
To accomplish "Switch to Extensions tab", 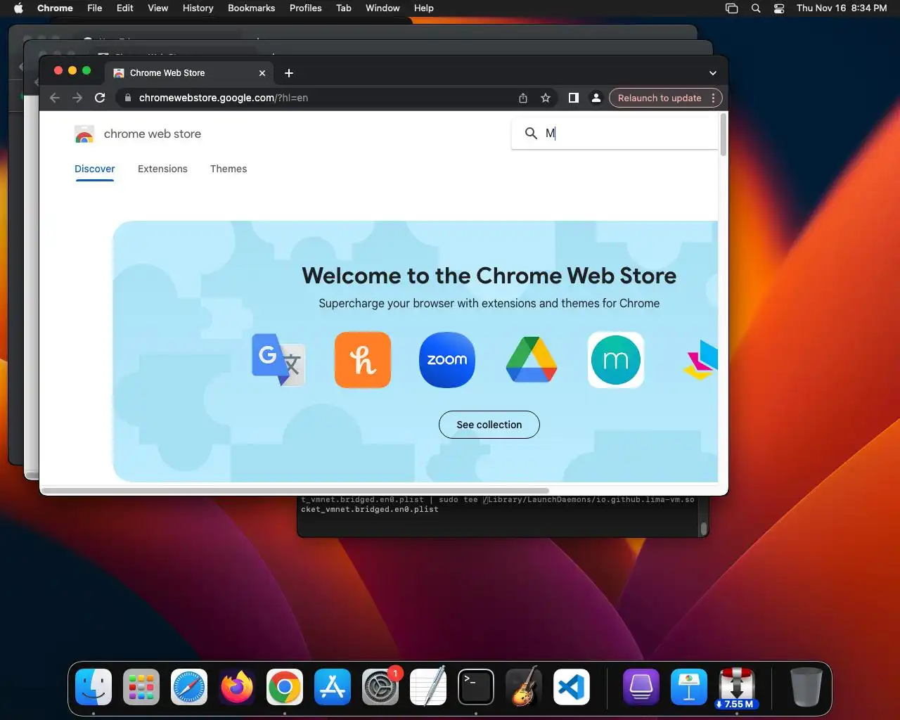I will 162,169.
